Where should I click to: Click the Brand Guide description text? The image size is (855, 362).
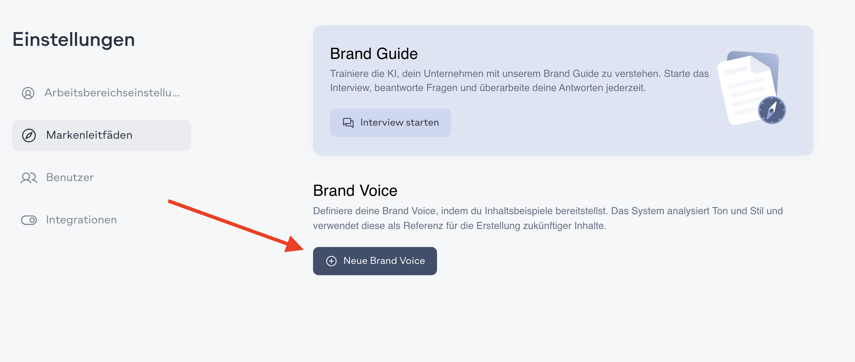tap(519, 81)
